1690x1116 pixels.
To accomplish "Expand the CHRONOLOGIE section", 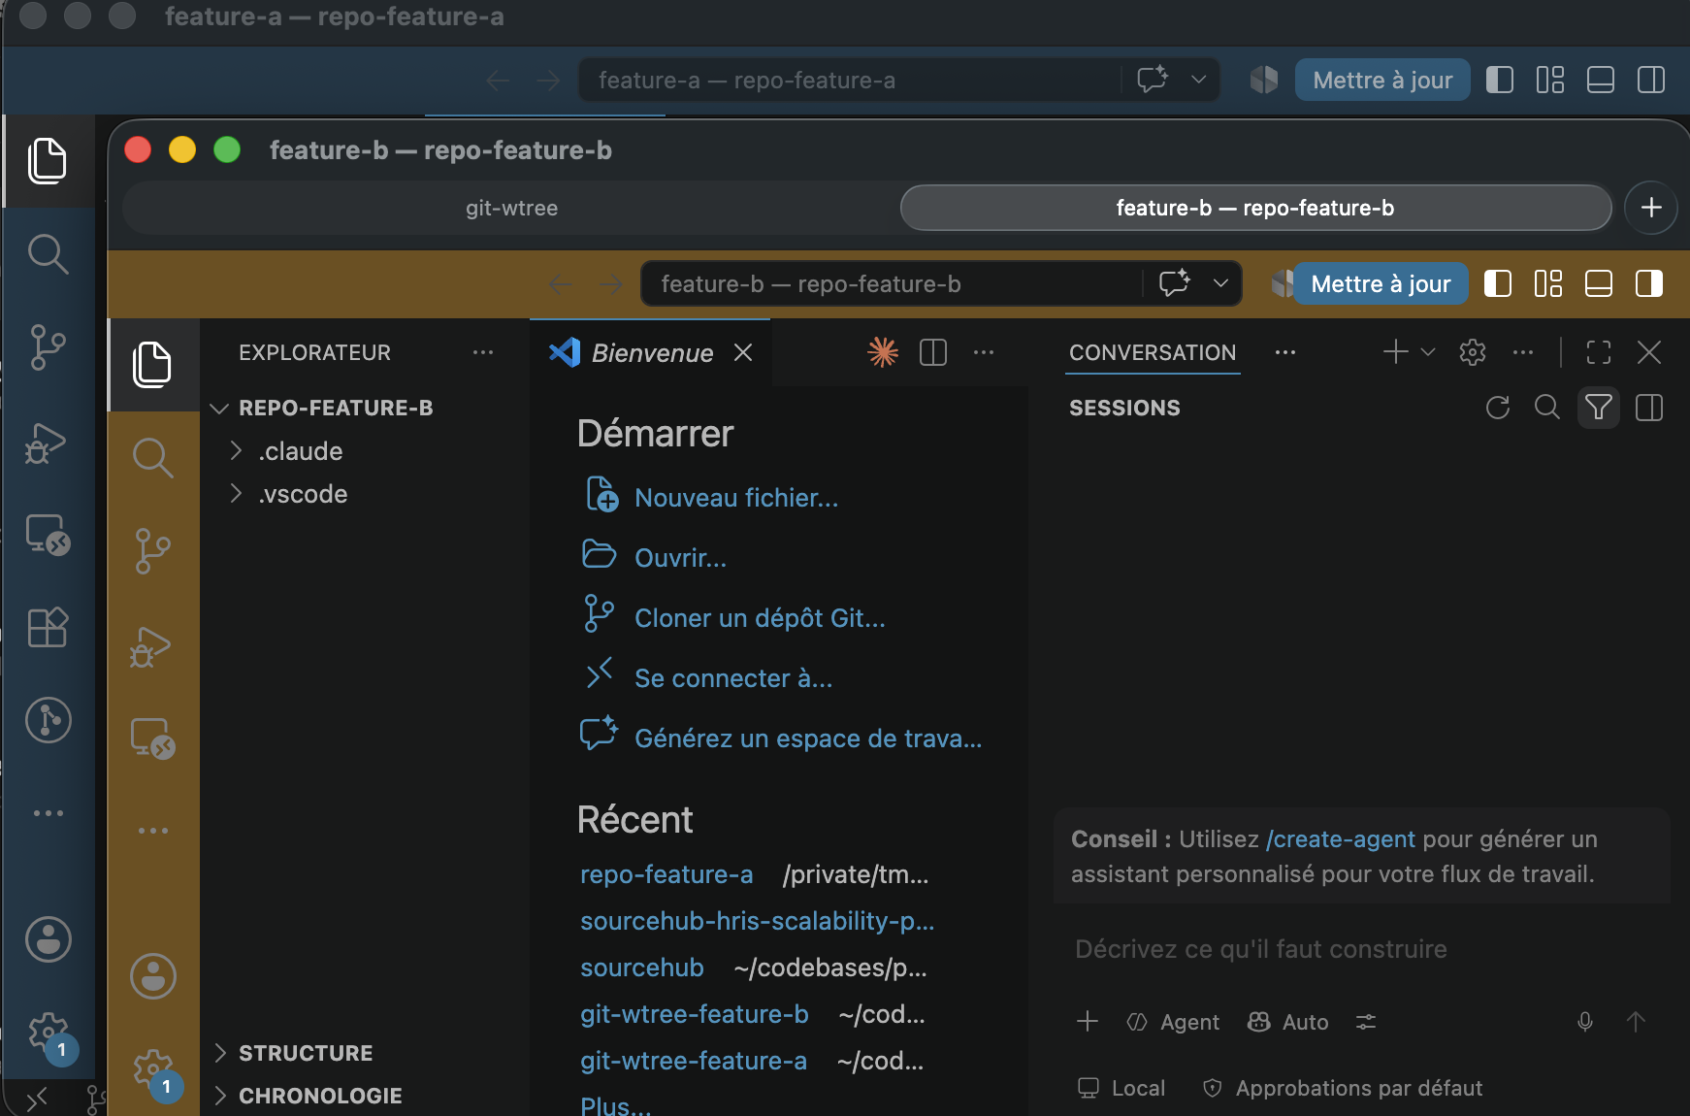I will pyautogui.click(x=320, y=1096).
